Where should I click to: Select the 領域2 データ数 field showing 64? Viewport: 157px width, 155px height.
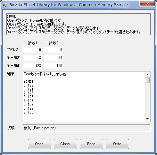click(x=54, y=58)
